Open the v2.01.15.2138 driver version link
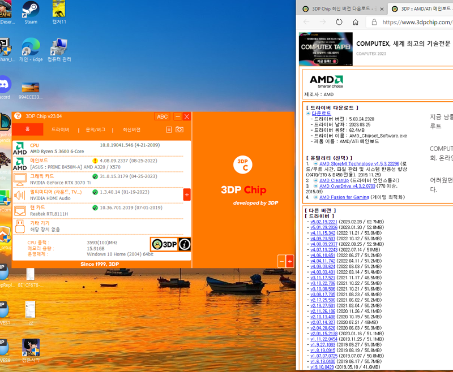453x372 pixels. tap(323, 334)
